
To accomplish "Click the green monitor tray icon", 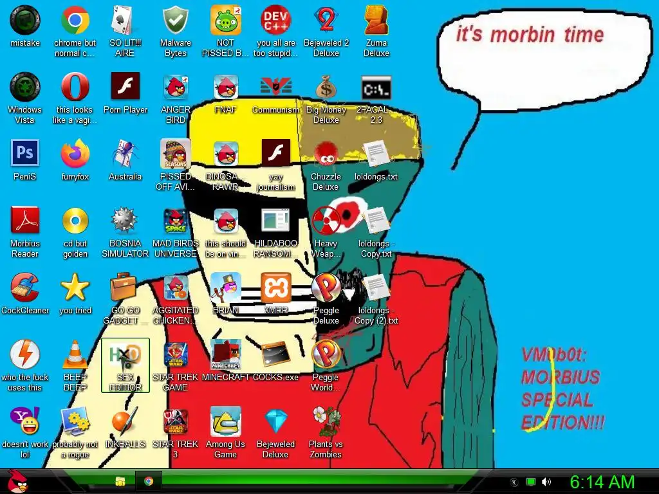I will (531, 481).
